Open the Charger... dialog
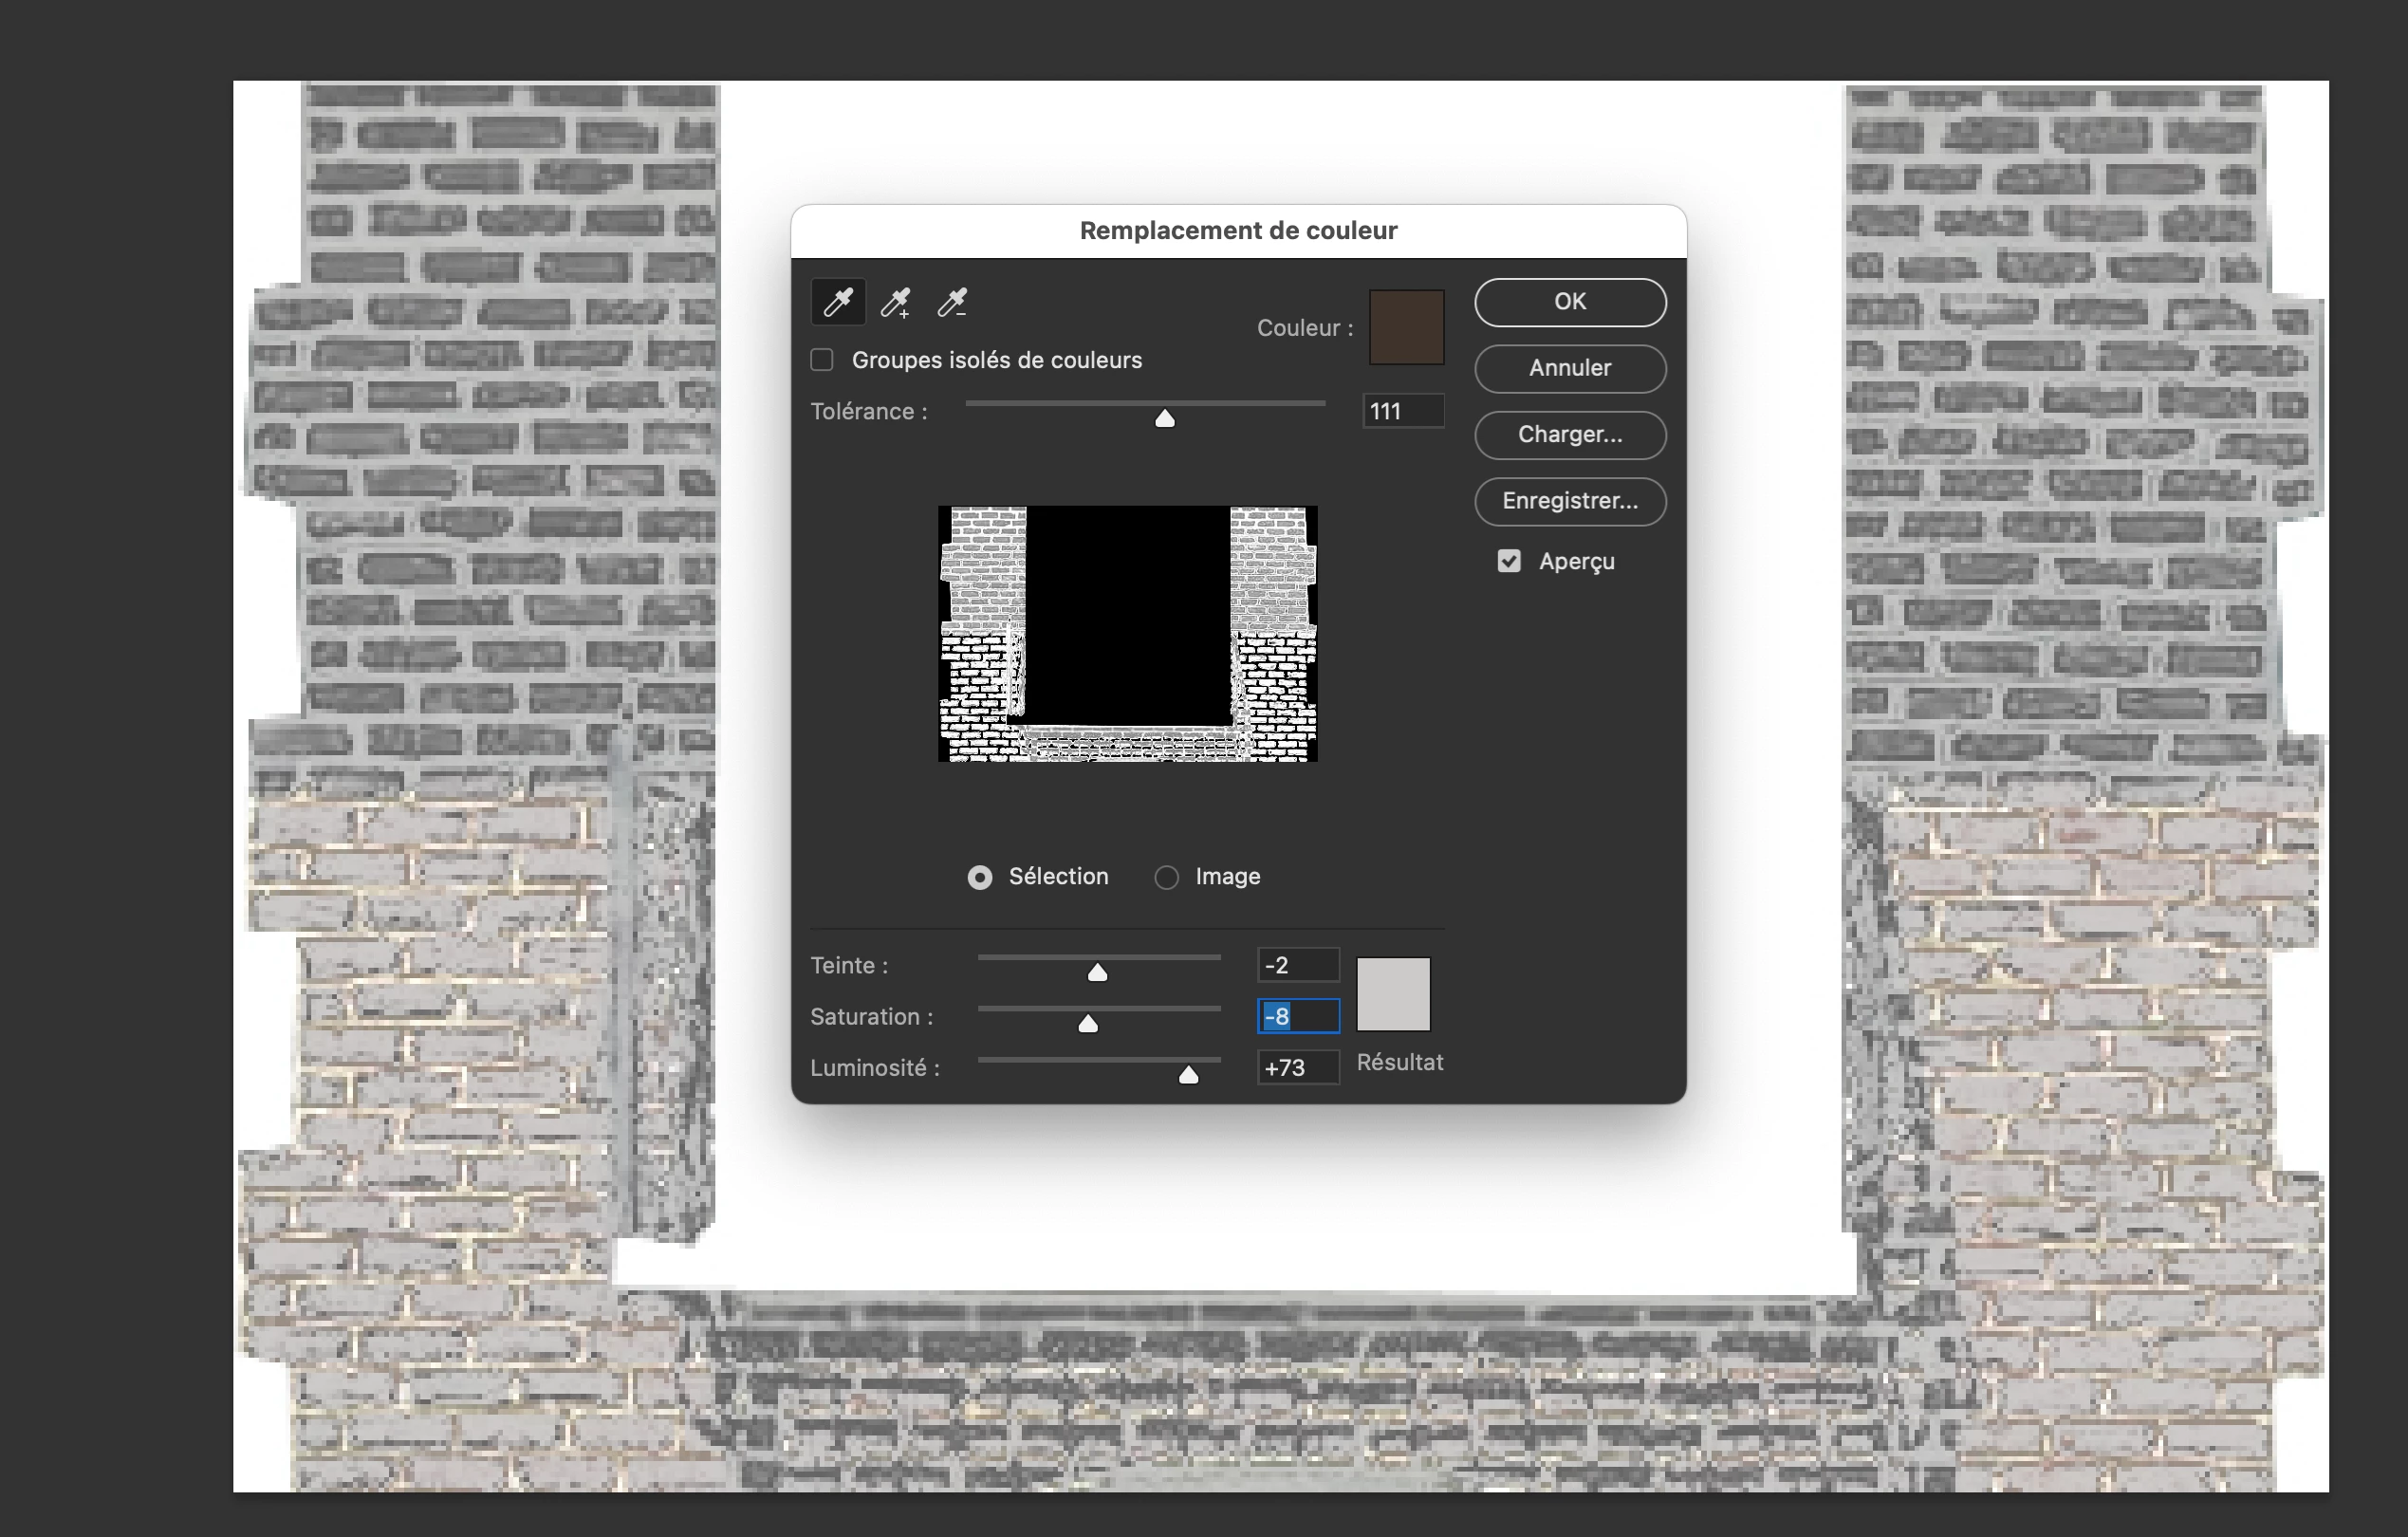 coord(1569,435)
